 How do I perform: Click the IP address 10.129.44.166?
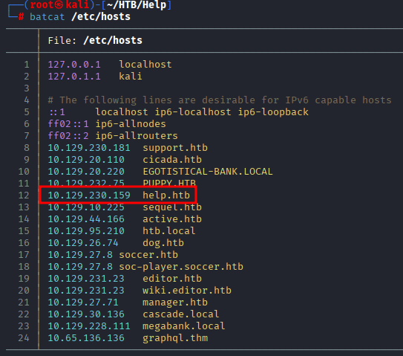click(86, 219)
